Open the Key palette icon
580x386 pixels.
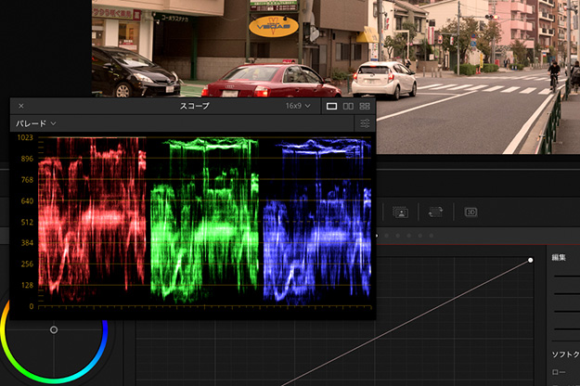point(401,212)
